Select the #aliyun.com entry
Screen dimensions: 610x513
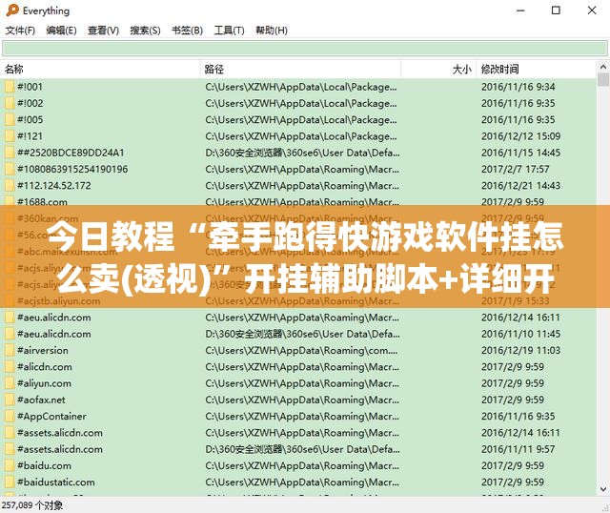pyautogui.click(x=44, y=383)
